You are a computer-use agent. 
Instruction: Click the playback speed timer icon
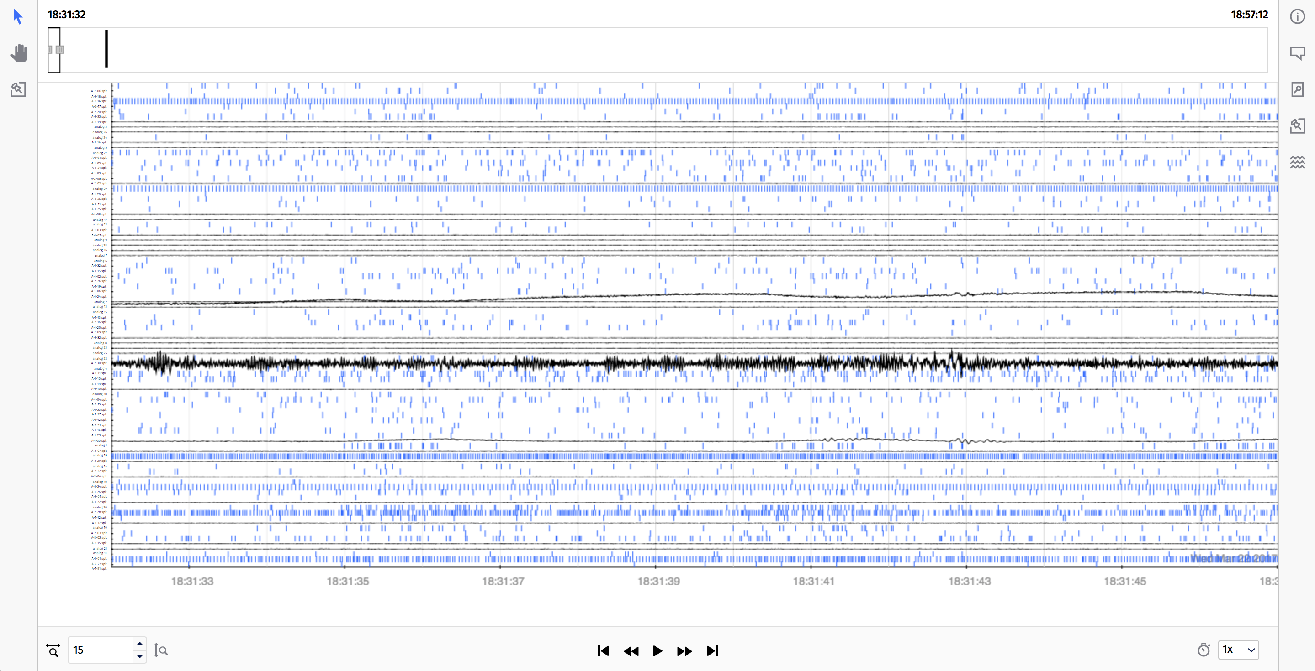tap(1204, 650)
